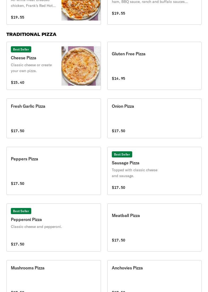Click the Pepperoni Pizza description text
This screenshot has height=292, width=208.
pyautogui.click(x=36, y=227)
